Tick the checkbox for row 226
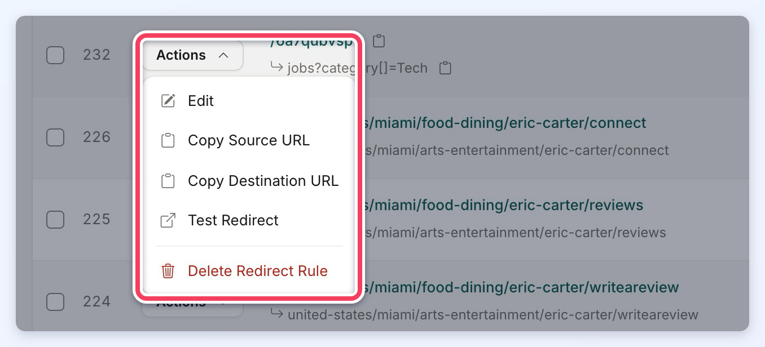Image resolution: width=765 pixels, height=347 pixels. 55,137
